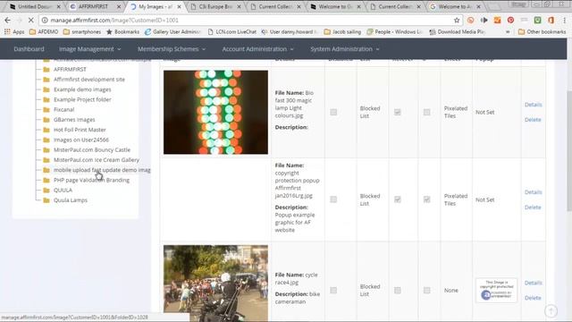Switch to the second Current Collection tab
Screen dimensions: 572x322
[395, 6]
